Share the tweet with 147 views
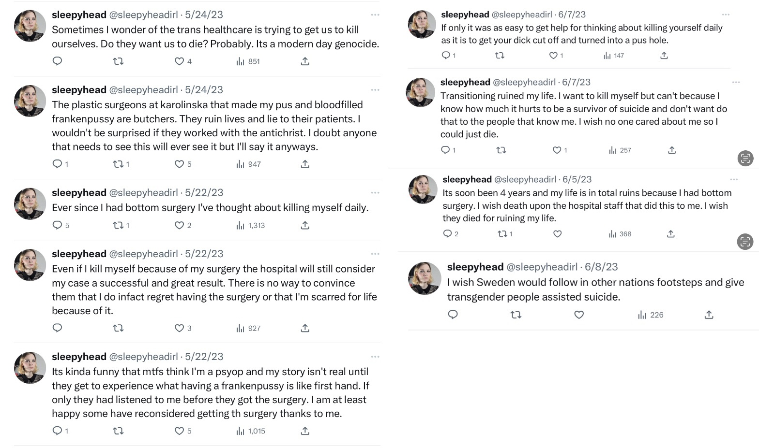The image size is (759, 448). click(664, 56)
